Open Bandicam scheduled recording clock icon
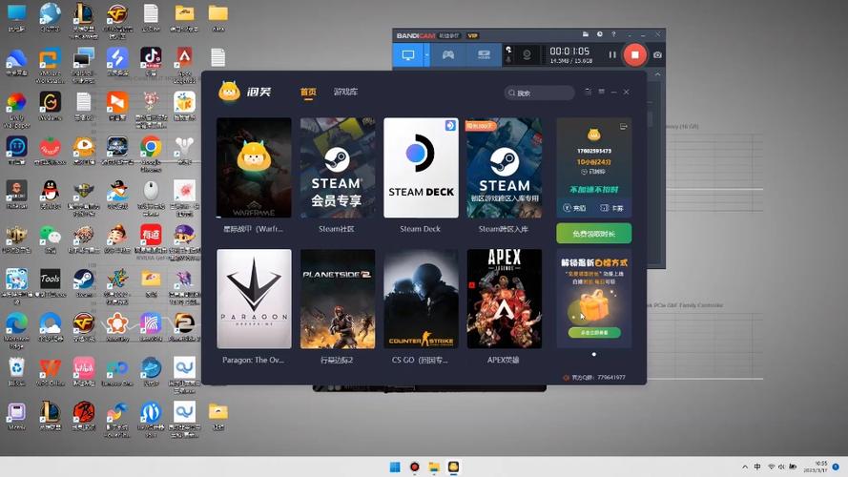The width and height of the screenshot is (848, 477). pyautogui.click(x=599, y=34)
